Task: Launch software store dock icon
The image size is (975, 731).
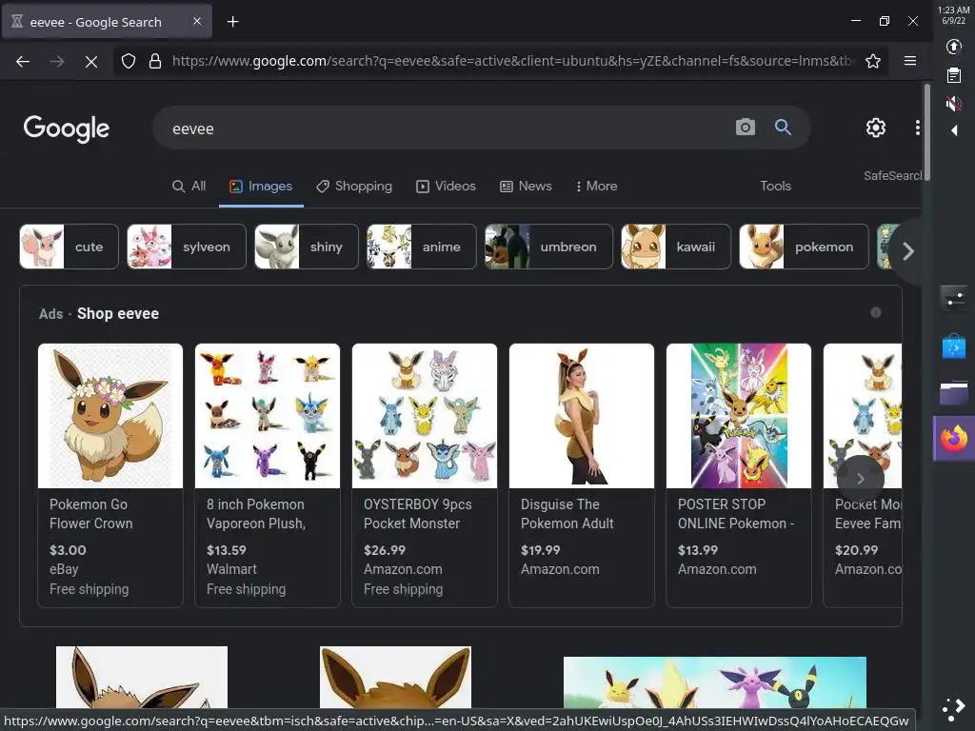Action: (x=953, y=346)
